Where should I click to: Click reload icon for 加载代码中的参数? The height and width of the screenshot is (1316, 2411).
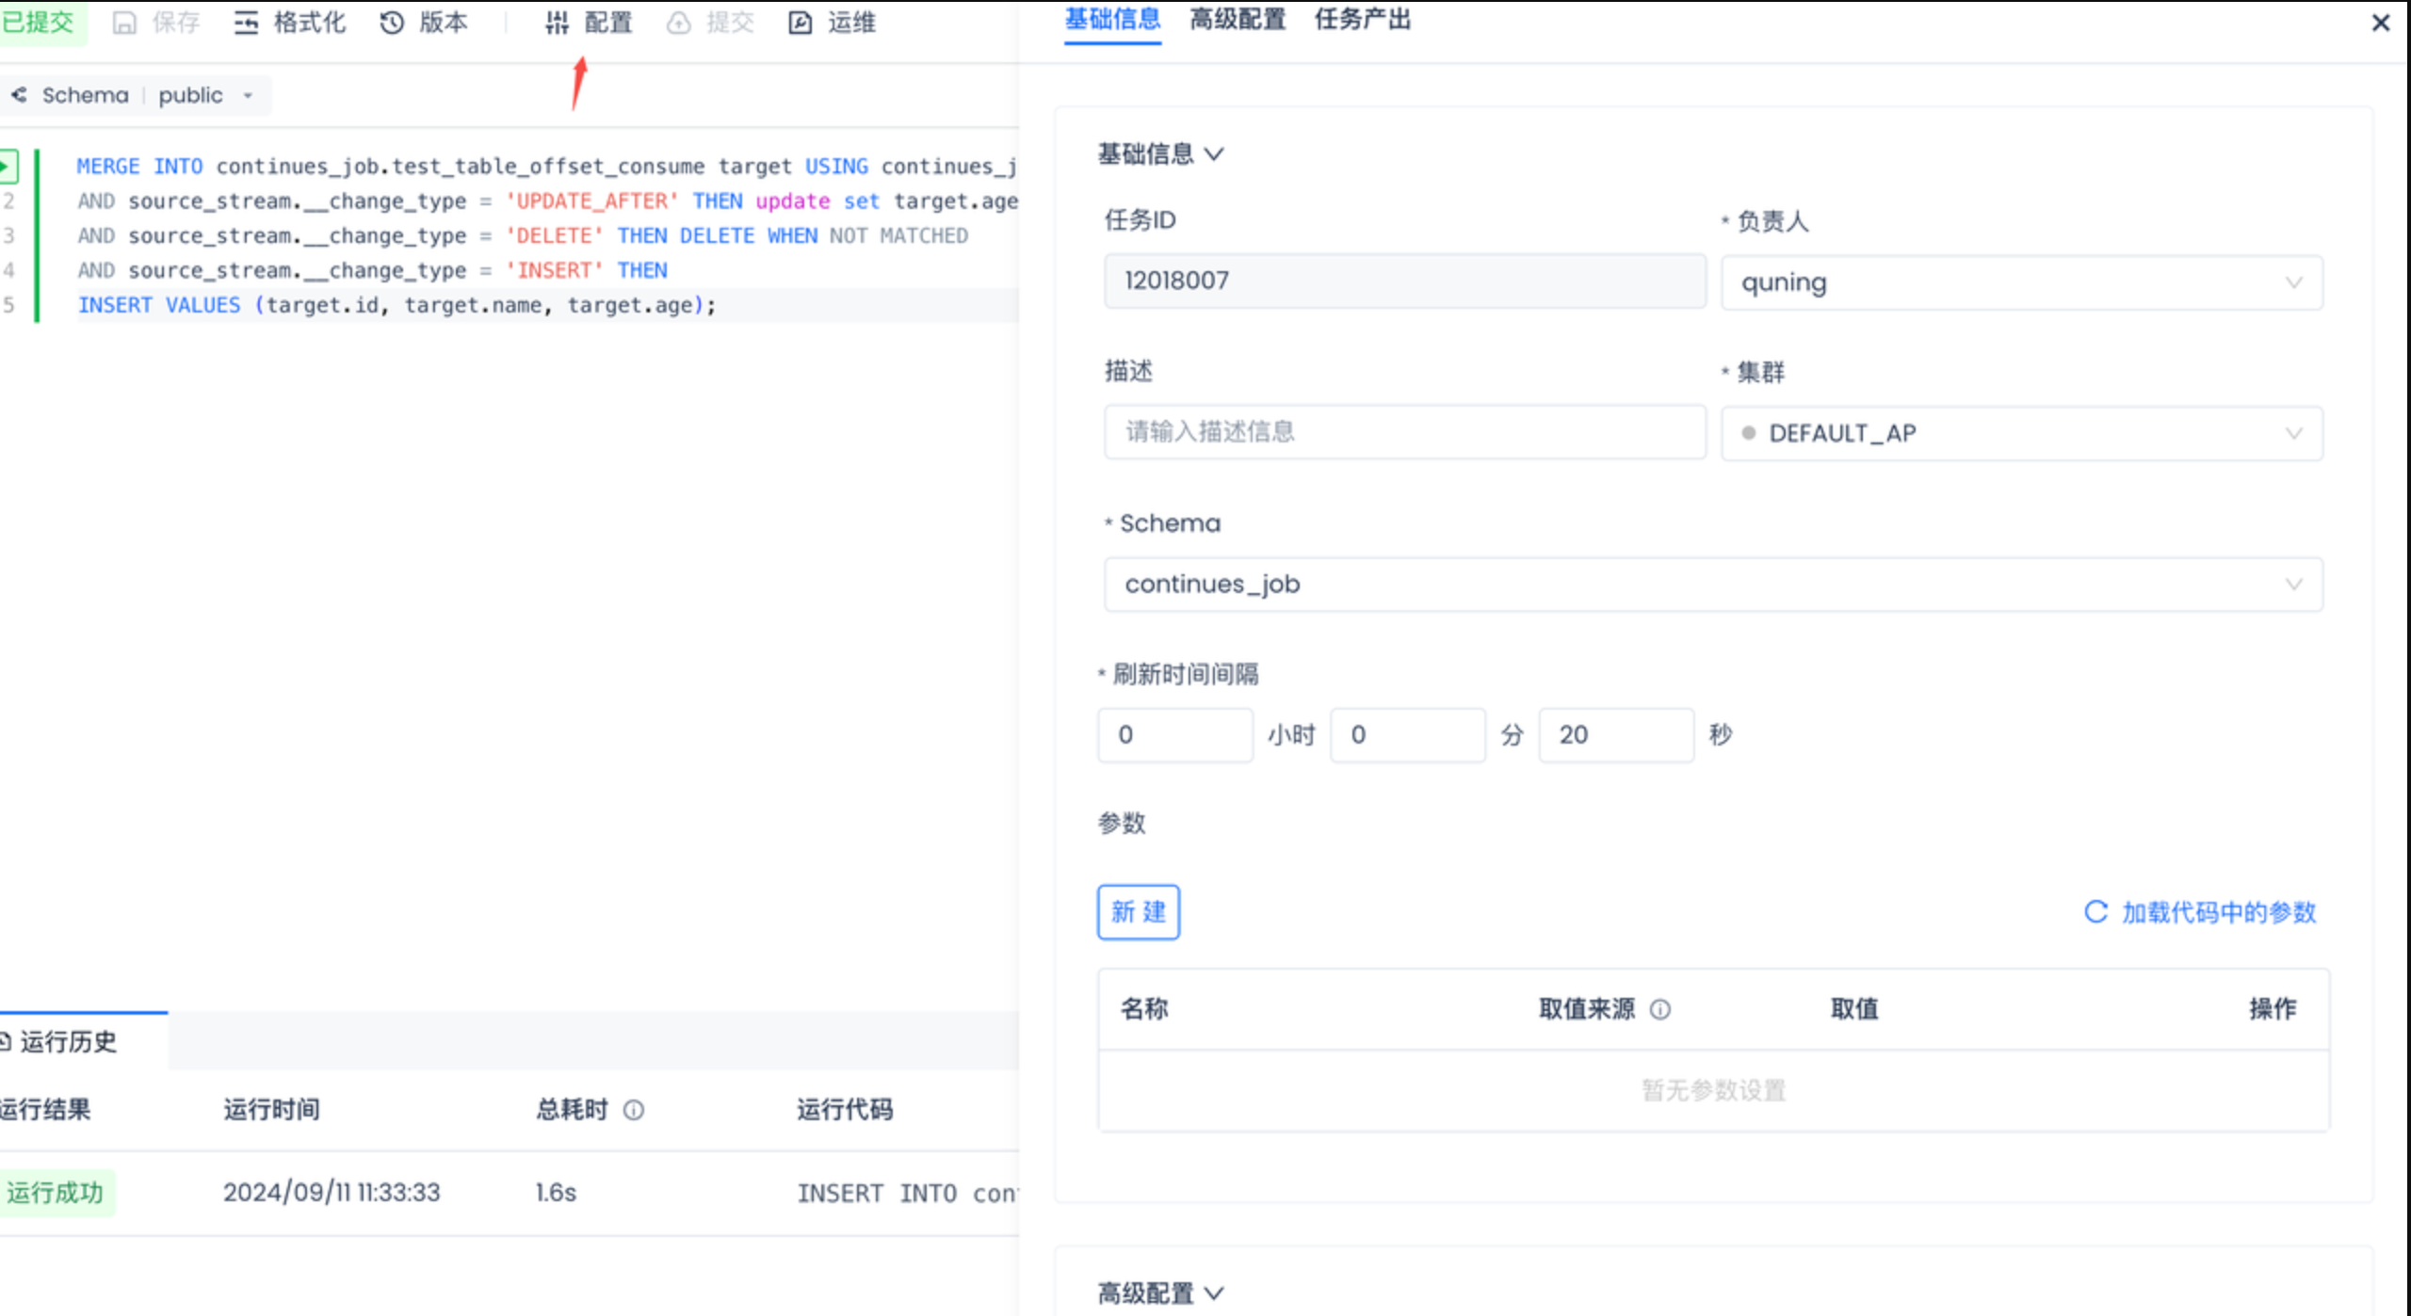[x=2095, y=911]
